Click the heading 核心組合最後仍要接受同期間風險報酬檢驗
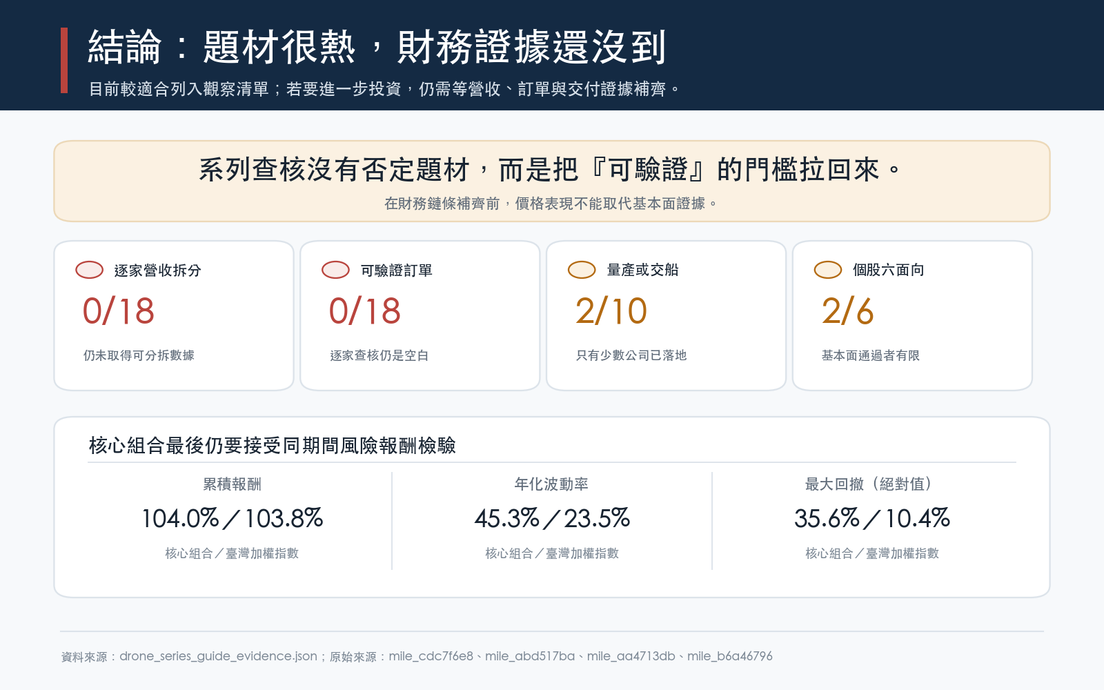The image size is (1104, 690). tap(273, 446)
